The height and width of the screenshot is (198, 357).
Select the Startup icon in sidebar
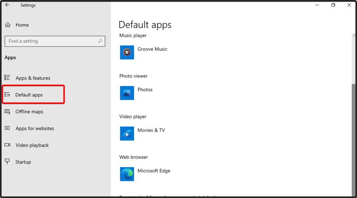point(7,162)
